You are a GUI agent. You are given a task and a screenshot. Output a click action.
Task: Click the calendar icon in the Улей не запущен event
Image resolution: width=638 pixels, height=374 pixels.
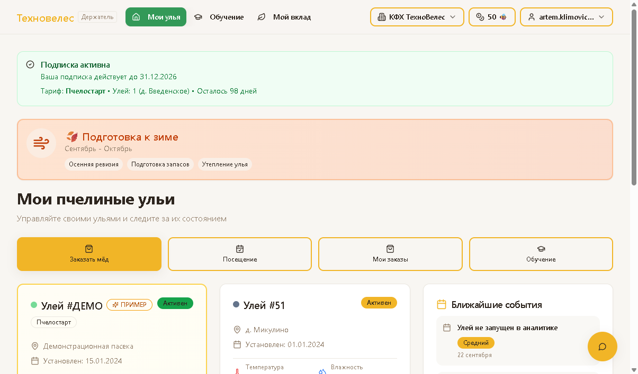click(x=447, y=328)
